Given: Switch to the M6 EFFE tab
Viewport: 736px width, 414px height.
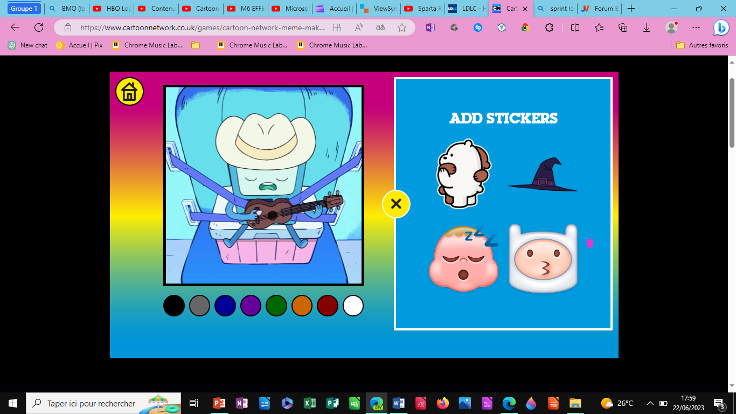Looking at the screenshot, I should pyautogui.click(x=246, y=9).
